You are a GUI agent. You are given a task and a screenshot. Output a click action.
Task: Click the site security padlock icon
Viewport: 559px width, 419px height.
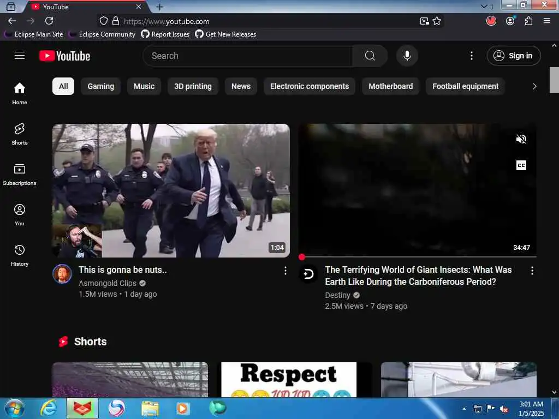click(116, 21)
